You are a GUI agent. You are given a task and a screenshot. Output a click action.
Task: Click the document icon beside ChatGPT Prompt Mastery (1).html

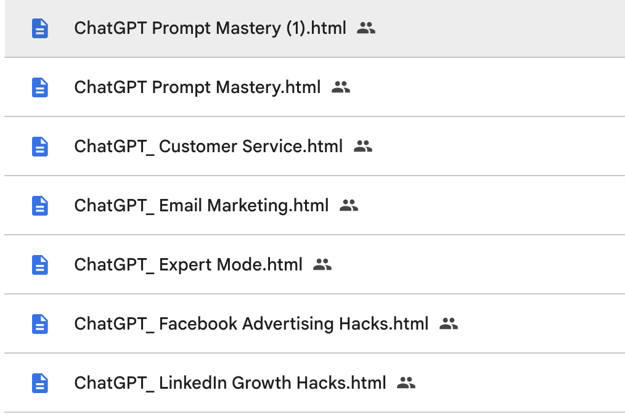pyautogui.click(x=40, y=28)
